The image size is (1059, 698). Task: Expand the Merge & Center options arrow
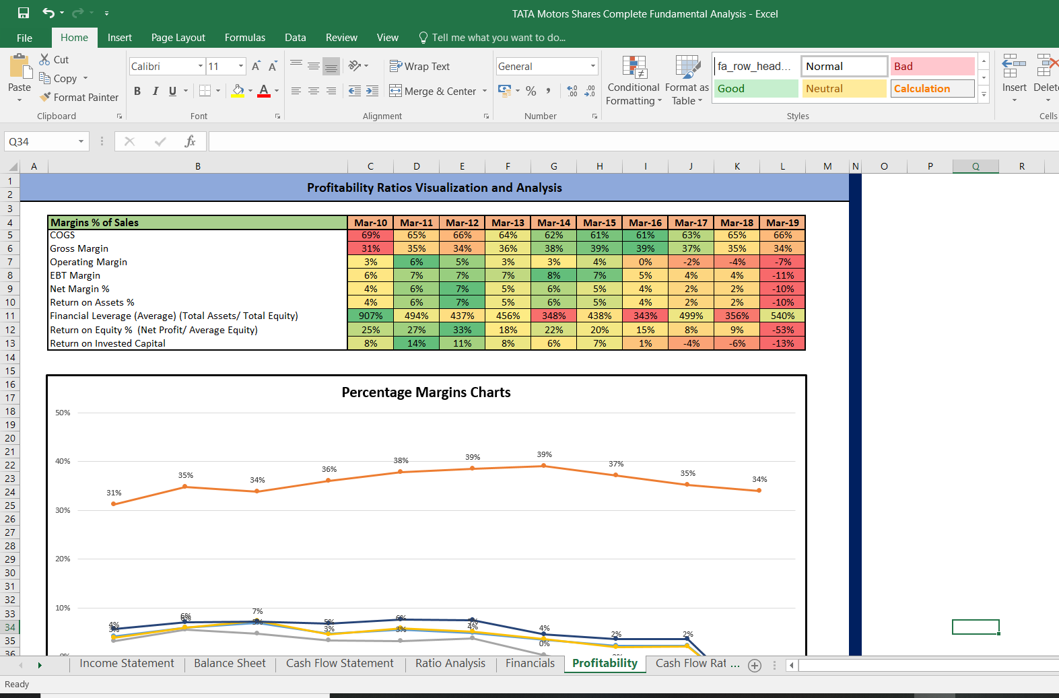(485, 91)
